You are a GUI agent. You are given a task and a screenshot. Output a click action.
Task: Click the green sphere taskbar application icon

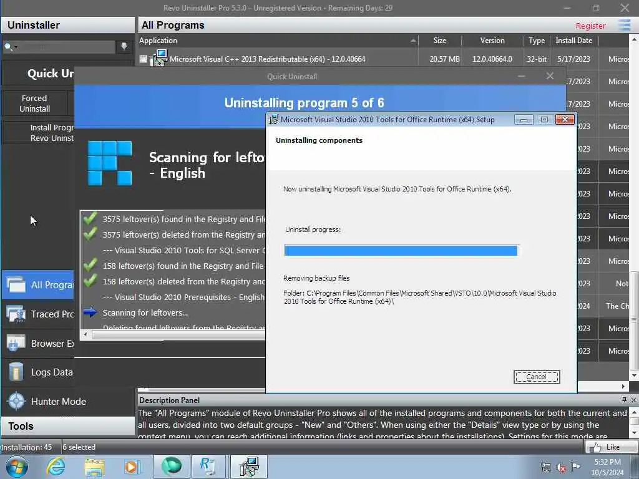pyautogui.click(x=171, y=467)
